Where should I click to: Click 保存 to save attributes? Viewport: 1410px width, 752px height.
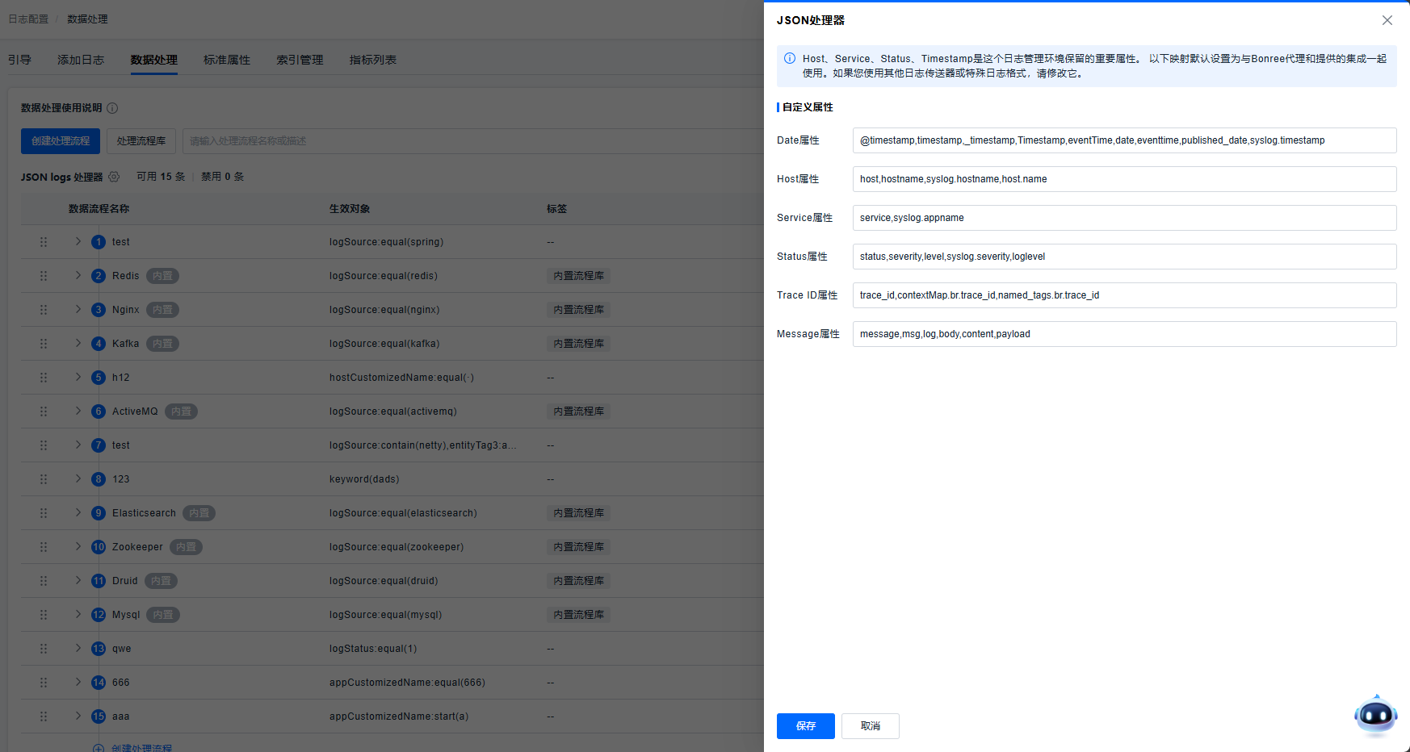[805, 726]
